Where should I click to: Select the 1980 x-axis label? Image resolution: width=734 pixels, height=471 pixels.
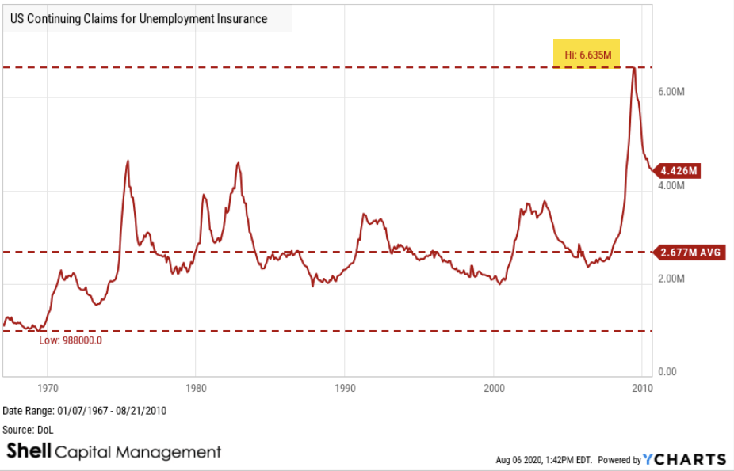point(196,389)
